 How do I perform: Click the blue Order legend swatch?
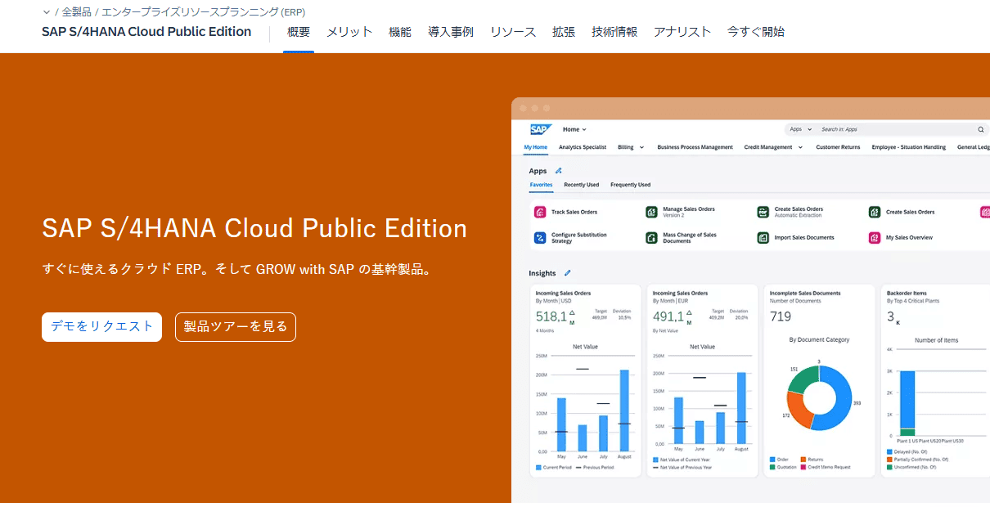(x=772, y=460)
